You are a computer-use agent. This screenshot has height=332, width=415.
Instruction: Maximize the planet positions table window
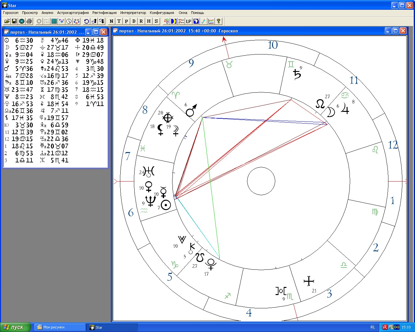(x=96, y=32)
